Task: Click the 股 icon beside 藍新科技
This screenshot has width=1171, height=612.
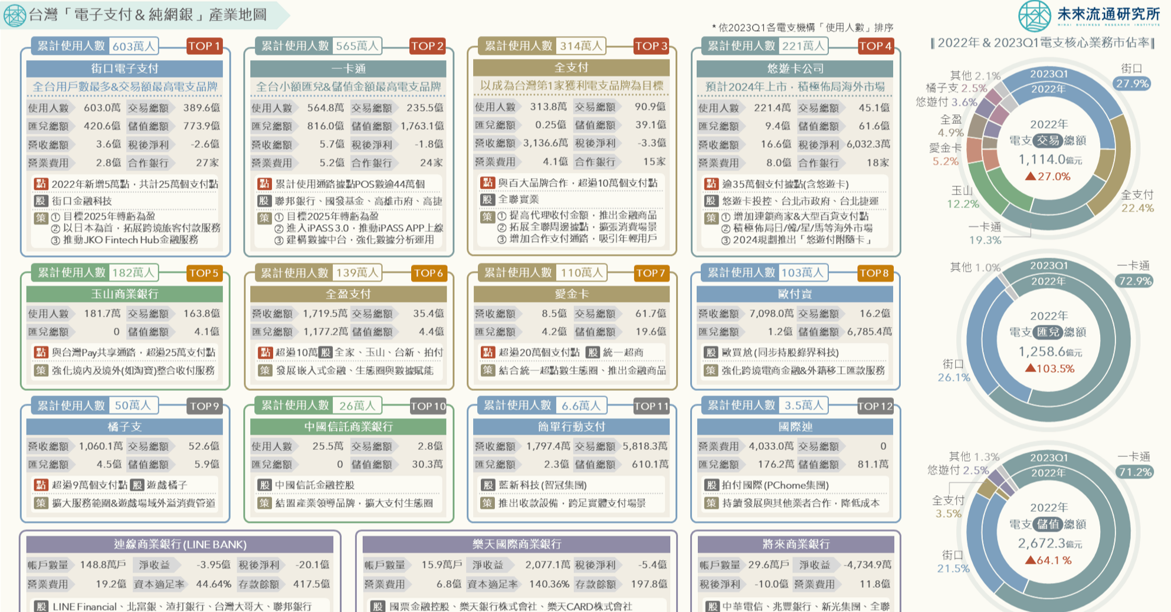Action: pyautogui.click(x=487, y=485)
